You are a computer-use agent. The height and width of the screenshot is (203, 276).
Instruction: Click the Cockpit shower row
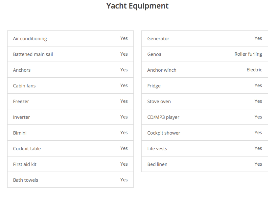[204, 133]
